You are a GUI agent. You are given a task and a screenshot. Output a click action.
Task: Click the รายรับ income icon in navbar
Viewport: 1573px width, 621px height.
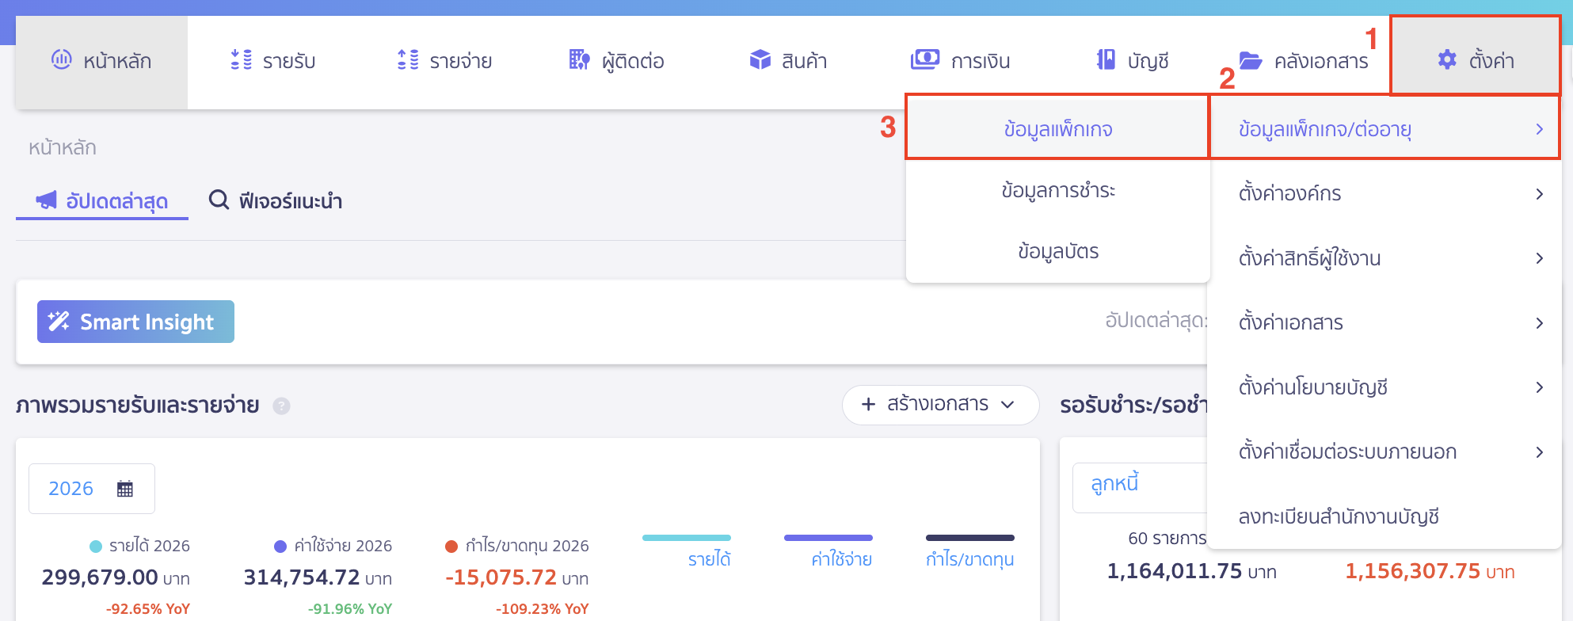pyautogui.click(x=241, y=60)
